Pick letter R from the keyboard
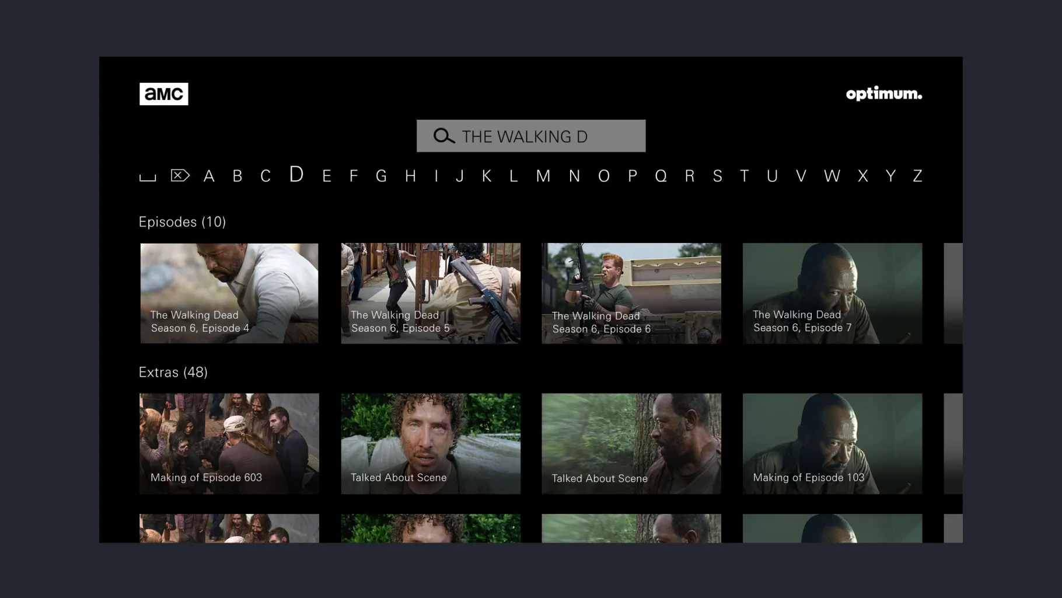Viewport: 1062px width, 598px height. tap(690, 176)
